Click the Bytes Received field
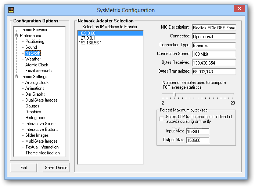This screenshot has width=255, height=187. click(x=214, y=63)
